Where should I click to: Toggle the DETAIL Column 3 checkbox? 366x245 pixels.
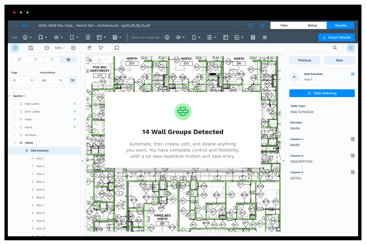(353, 172)
